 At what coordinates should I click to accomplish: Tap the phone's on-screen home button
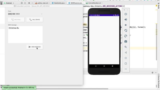[104, 66]
